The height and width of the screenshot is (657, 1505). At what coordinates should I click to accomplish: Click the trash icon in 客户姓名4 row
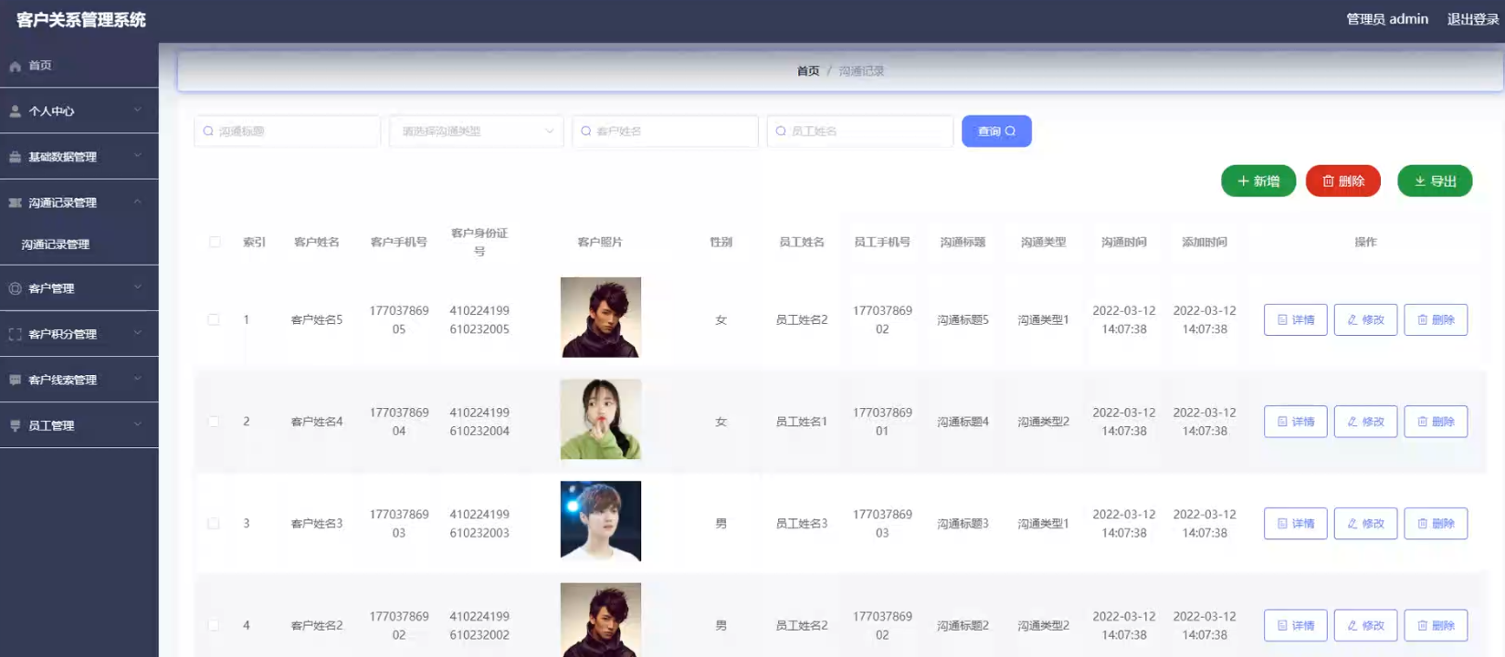pyautogui.click(x=1422, y=422)
